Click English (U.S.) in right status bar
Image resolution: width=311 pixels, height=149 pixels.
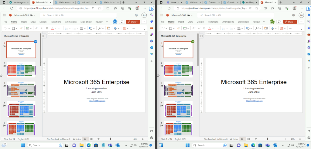(180, 139)
